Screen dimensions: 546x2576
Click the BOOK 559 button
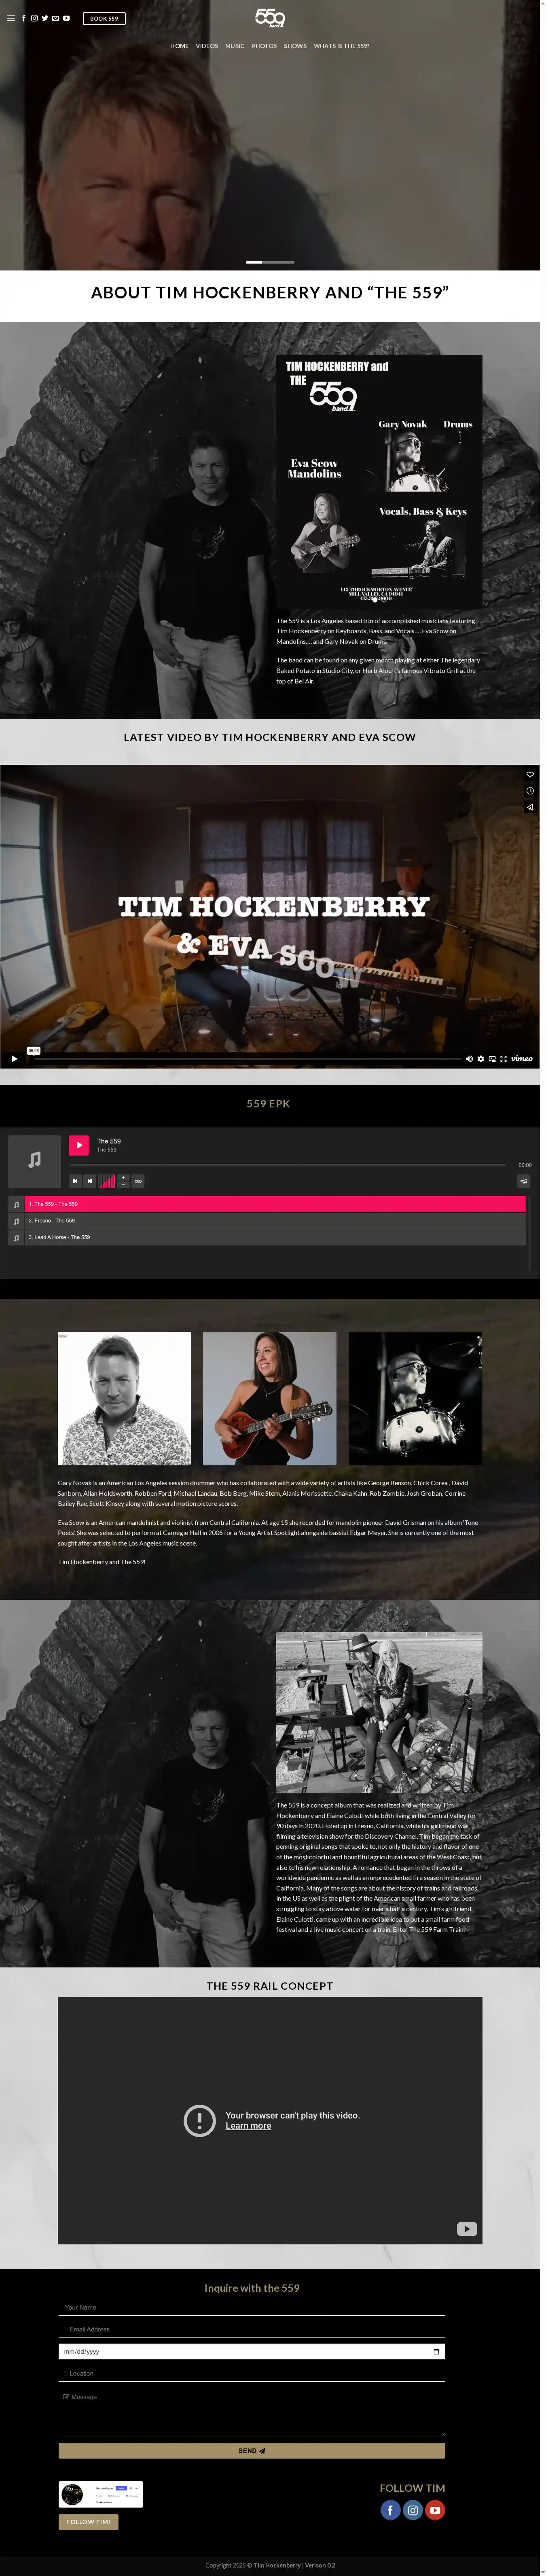click(104, 18)
